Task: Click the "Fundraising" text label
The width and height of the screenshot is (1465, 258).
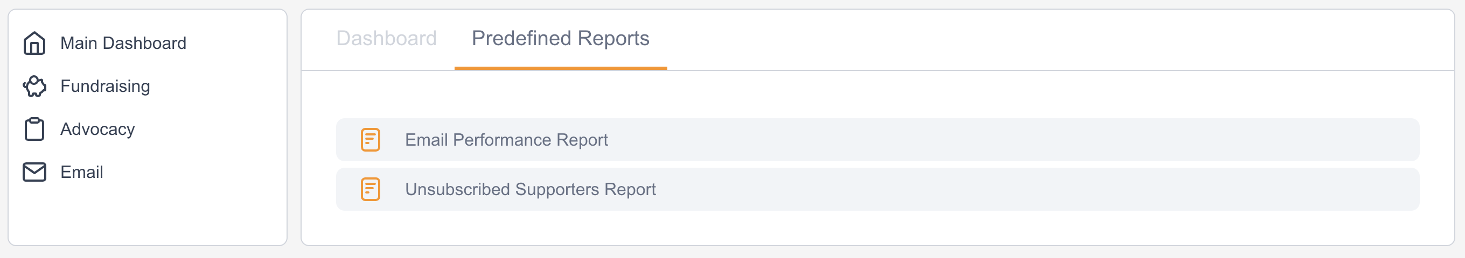Action: (105, 86)
